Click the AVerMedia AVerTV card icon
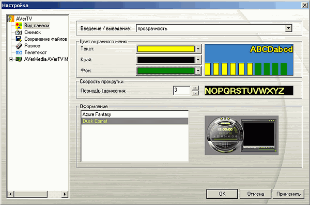This screenshot has width=310, height=205. pos(19,59)
